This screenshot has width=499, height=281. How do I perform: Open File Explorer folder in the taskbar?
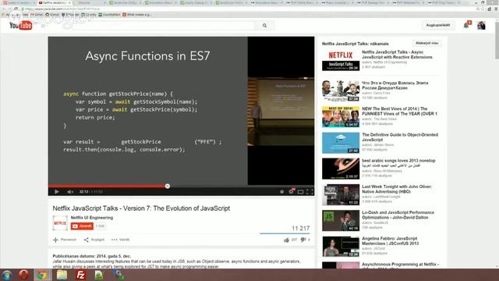tap(62, 275)
